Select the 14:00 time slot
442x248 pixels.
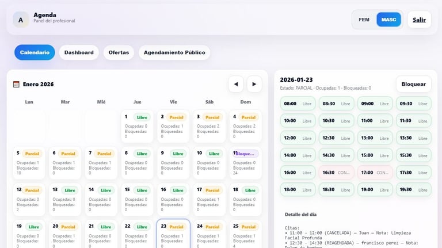click(x=298, y=155)
